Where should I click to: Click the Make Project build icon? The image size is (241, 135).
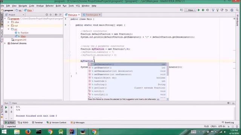182,10
